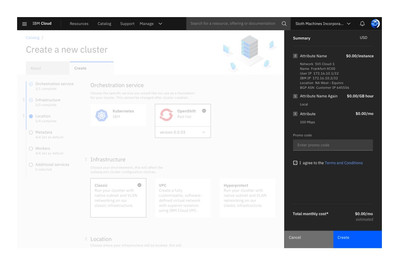Uncheck the Terms and Conditions agreement
Viewport: 399px width, 265px height.
click(295, 162)
